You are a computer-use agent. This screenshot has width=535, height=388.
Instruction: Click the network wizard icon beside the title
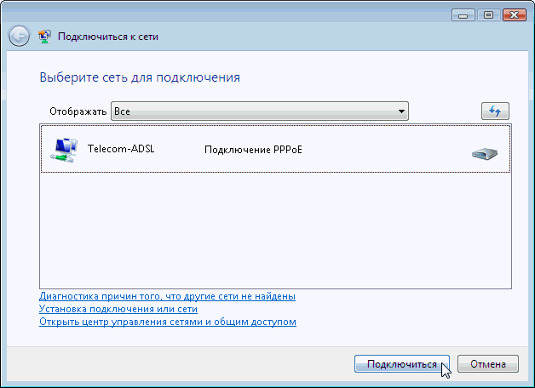tap(44, 36)
